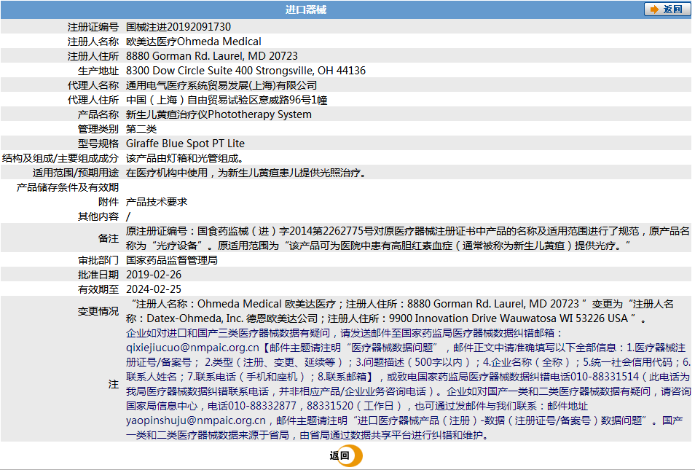
Task: Click production address 8300 Dow Circle Suite 400
Action: [x=189, y=71]
